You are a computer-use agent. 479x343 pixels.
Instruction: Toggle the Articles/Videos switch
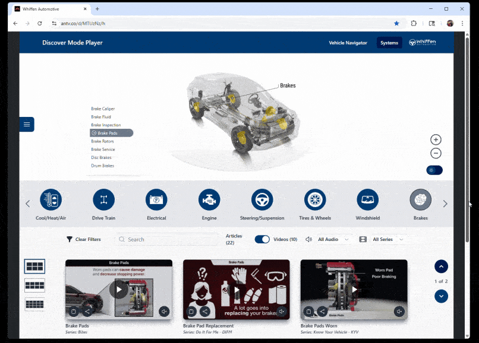[x=262, y=239]
